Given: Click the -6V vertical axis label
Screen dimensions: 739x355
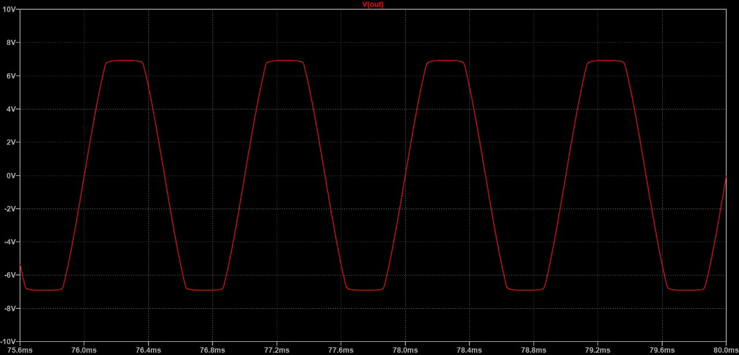Looking at the screenshot, I should click(10, 275).
